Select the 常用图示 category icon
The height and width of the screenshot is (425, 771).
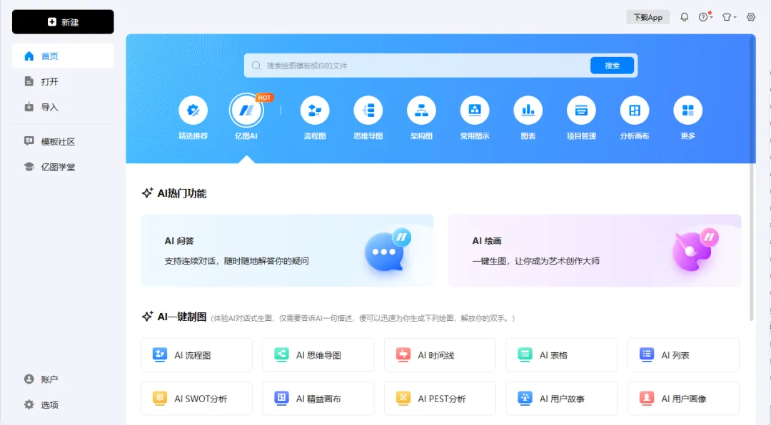[475, 110]
